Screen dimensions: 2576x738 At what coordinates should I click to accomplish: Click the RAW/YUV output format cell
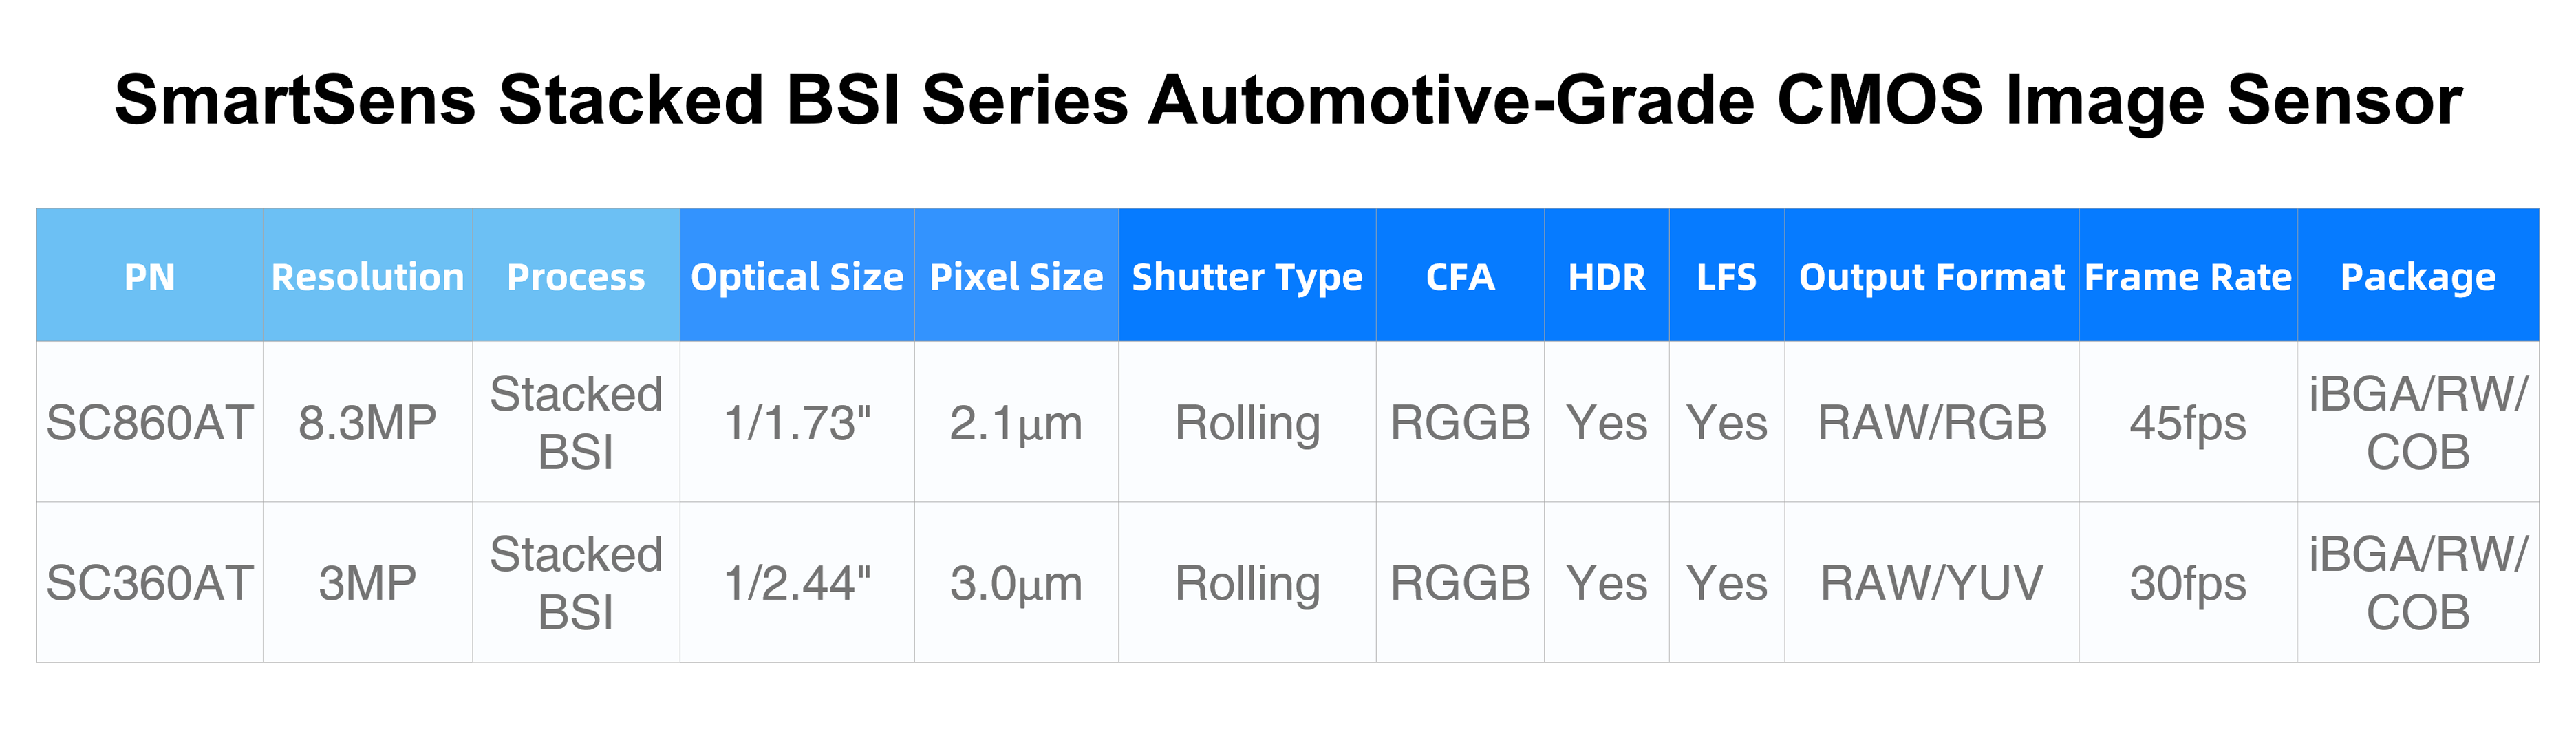[1931, 582]
